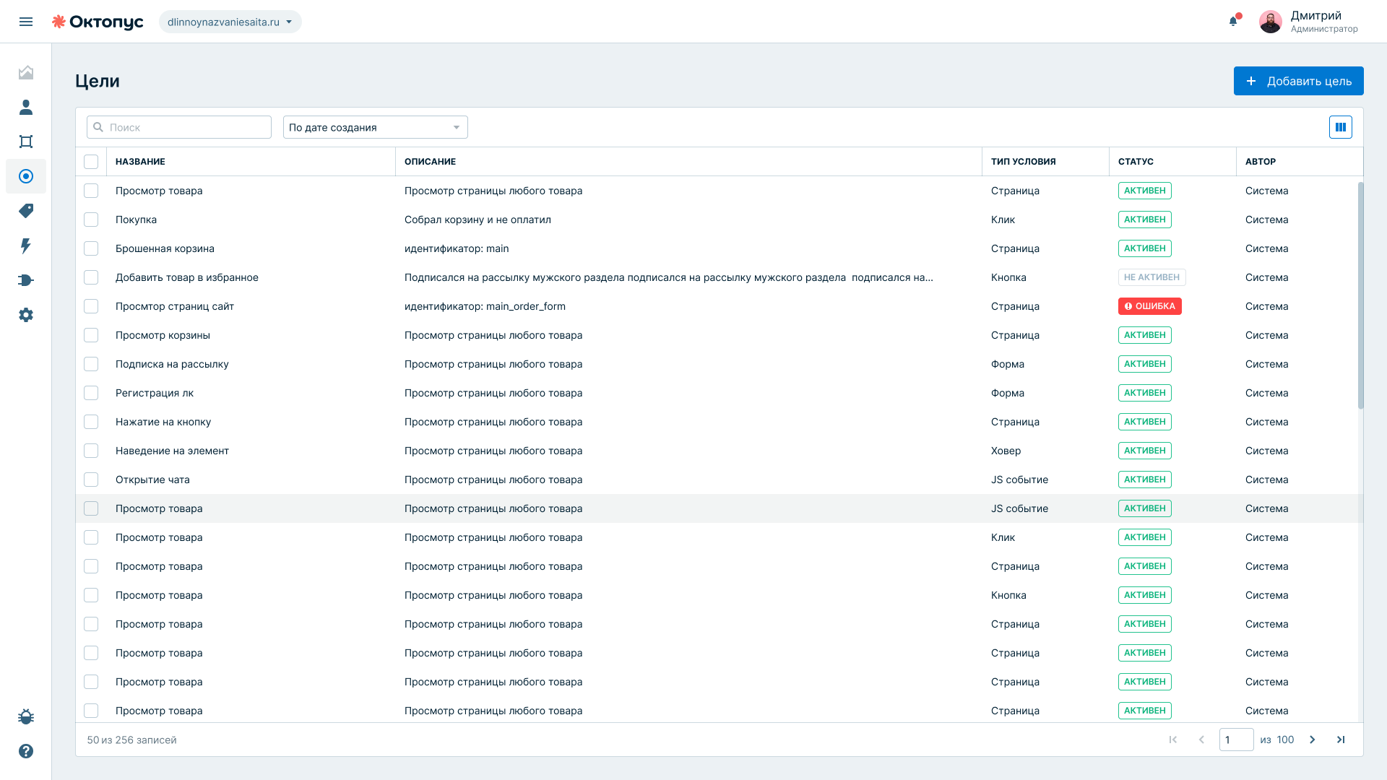Sort by the Статус column header
The height and width of the screenshot is (780, 1387).
(x=1136, y=162)
